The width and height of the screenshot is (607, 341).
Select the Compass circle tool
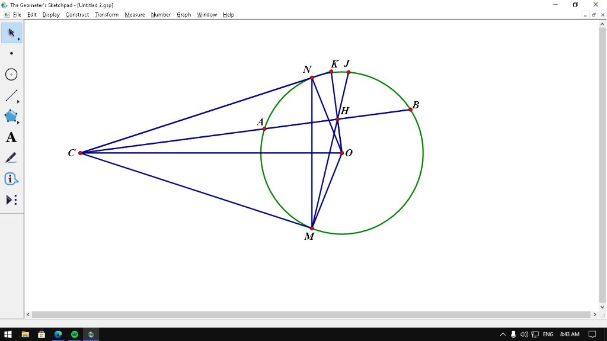pyautogui.click(x=11, y=74)
